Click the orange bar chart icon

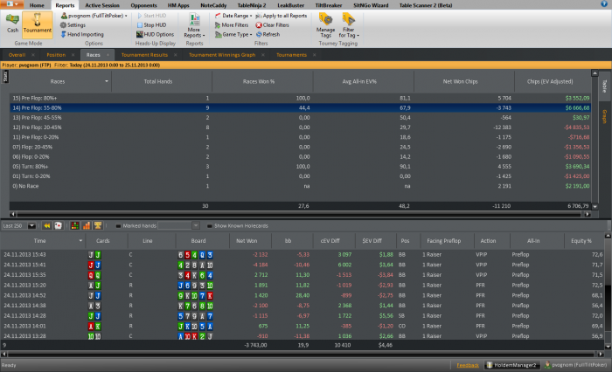[x=87, y=226]
